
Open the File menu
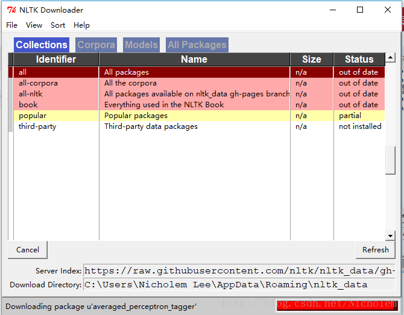click(x=11, y=25)
